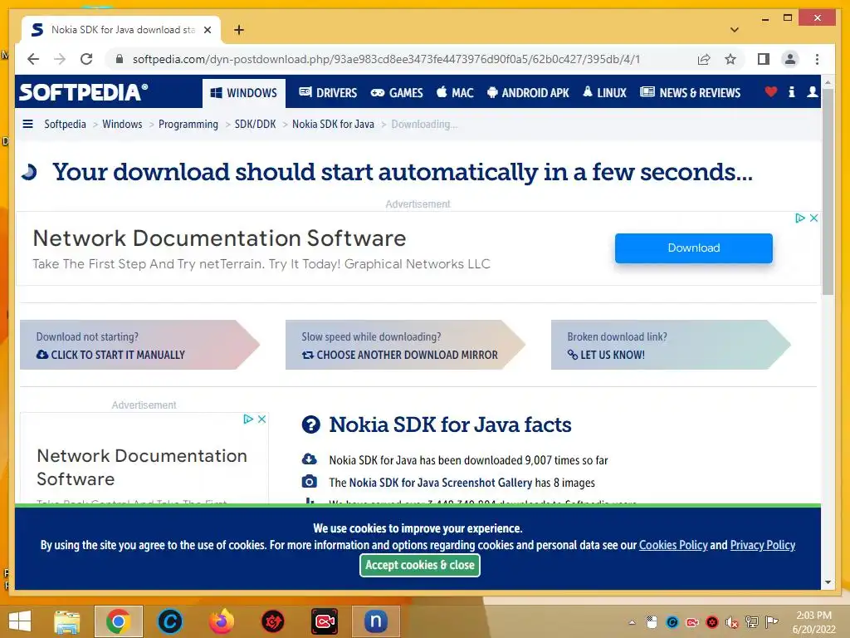Click Let us know broken link

click(606, 355)
